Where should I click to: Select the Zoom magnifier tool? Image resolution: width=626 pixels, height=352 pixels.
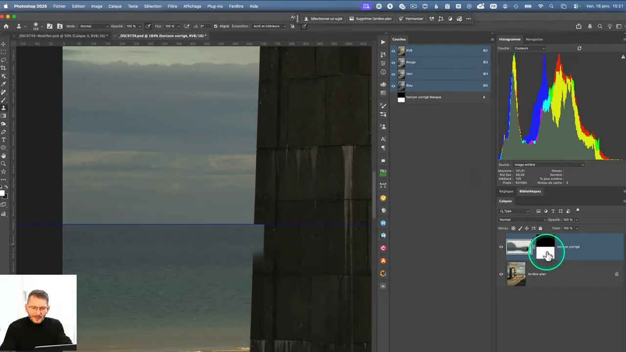click(x=3, y=164)
